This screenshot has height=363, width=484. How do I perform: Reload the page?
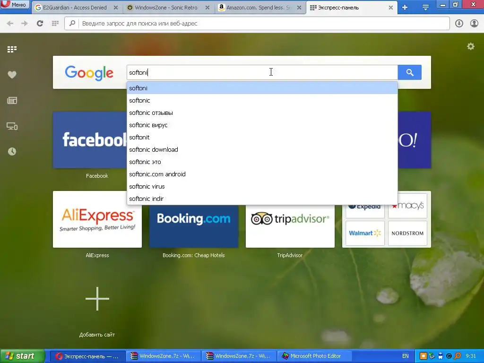pyautogui.click(x=40, y=23)
